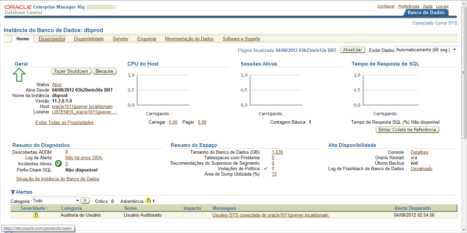Click the yellow warning icon beside Advertência
Image resolution: width=467 pixels, height=233 pixels.
pyautogui.click(x=148, y=201)
